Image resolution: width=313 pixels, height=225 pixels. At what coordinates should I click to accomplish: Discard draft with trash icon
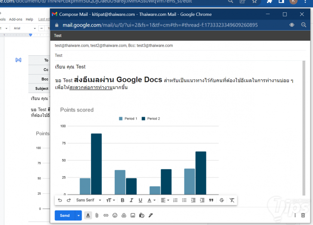click(x=303, y=215)
